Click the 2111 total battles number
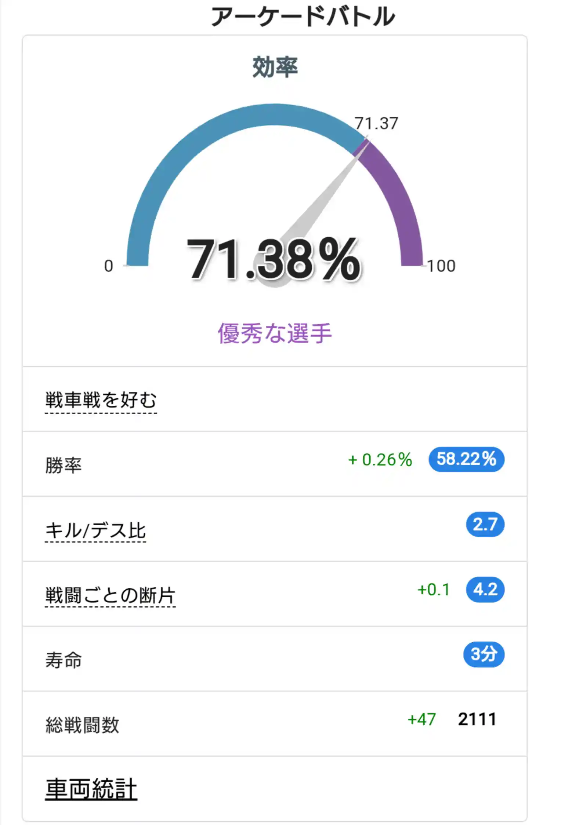This screenshot has width=572, height=825. 477,719
